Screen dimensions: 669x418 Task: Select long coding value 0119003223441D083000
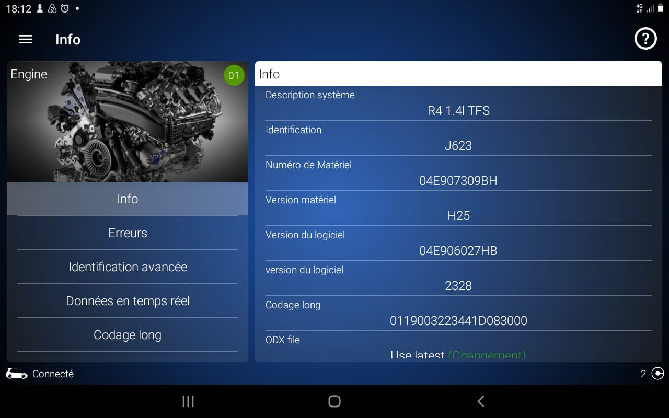coord(458,321)
